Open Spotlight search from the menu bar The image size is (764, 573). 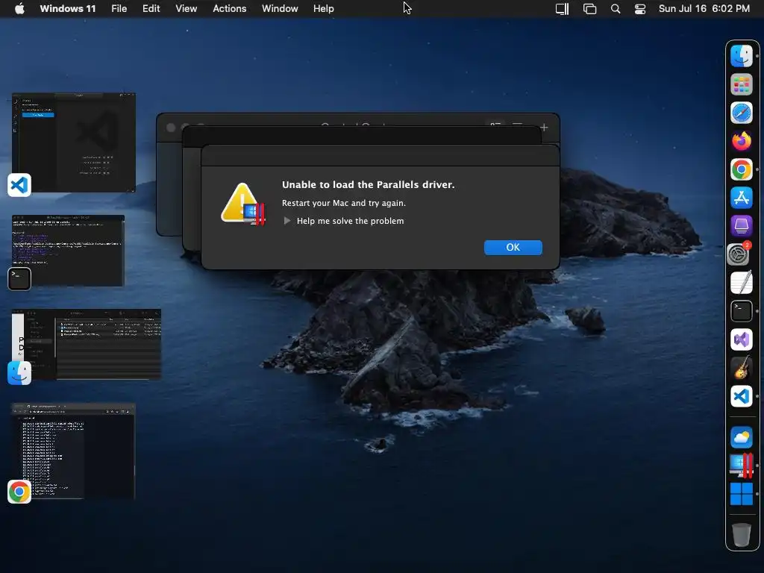616,9
